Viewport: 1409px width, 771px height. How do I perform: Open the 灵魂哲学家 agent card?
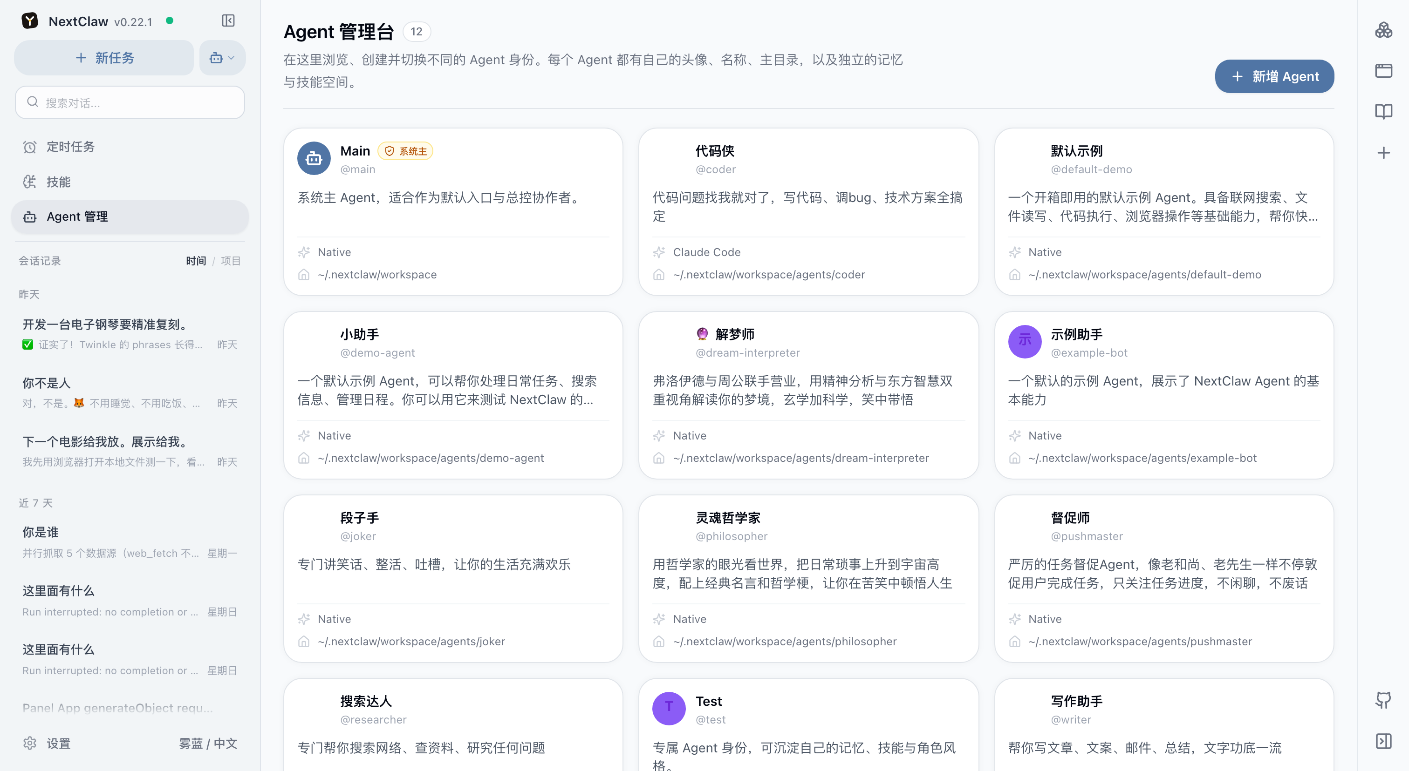808,578
